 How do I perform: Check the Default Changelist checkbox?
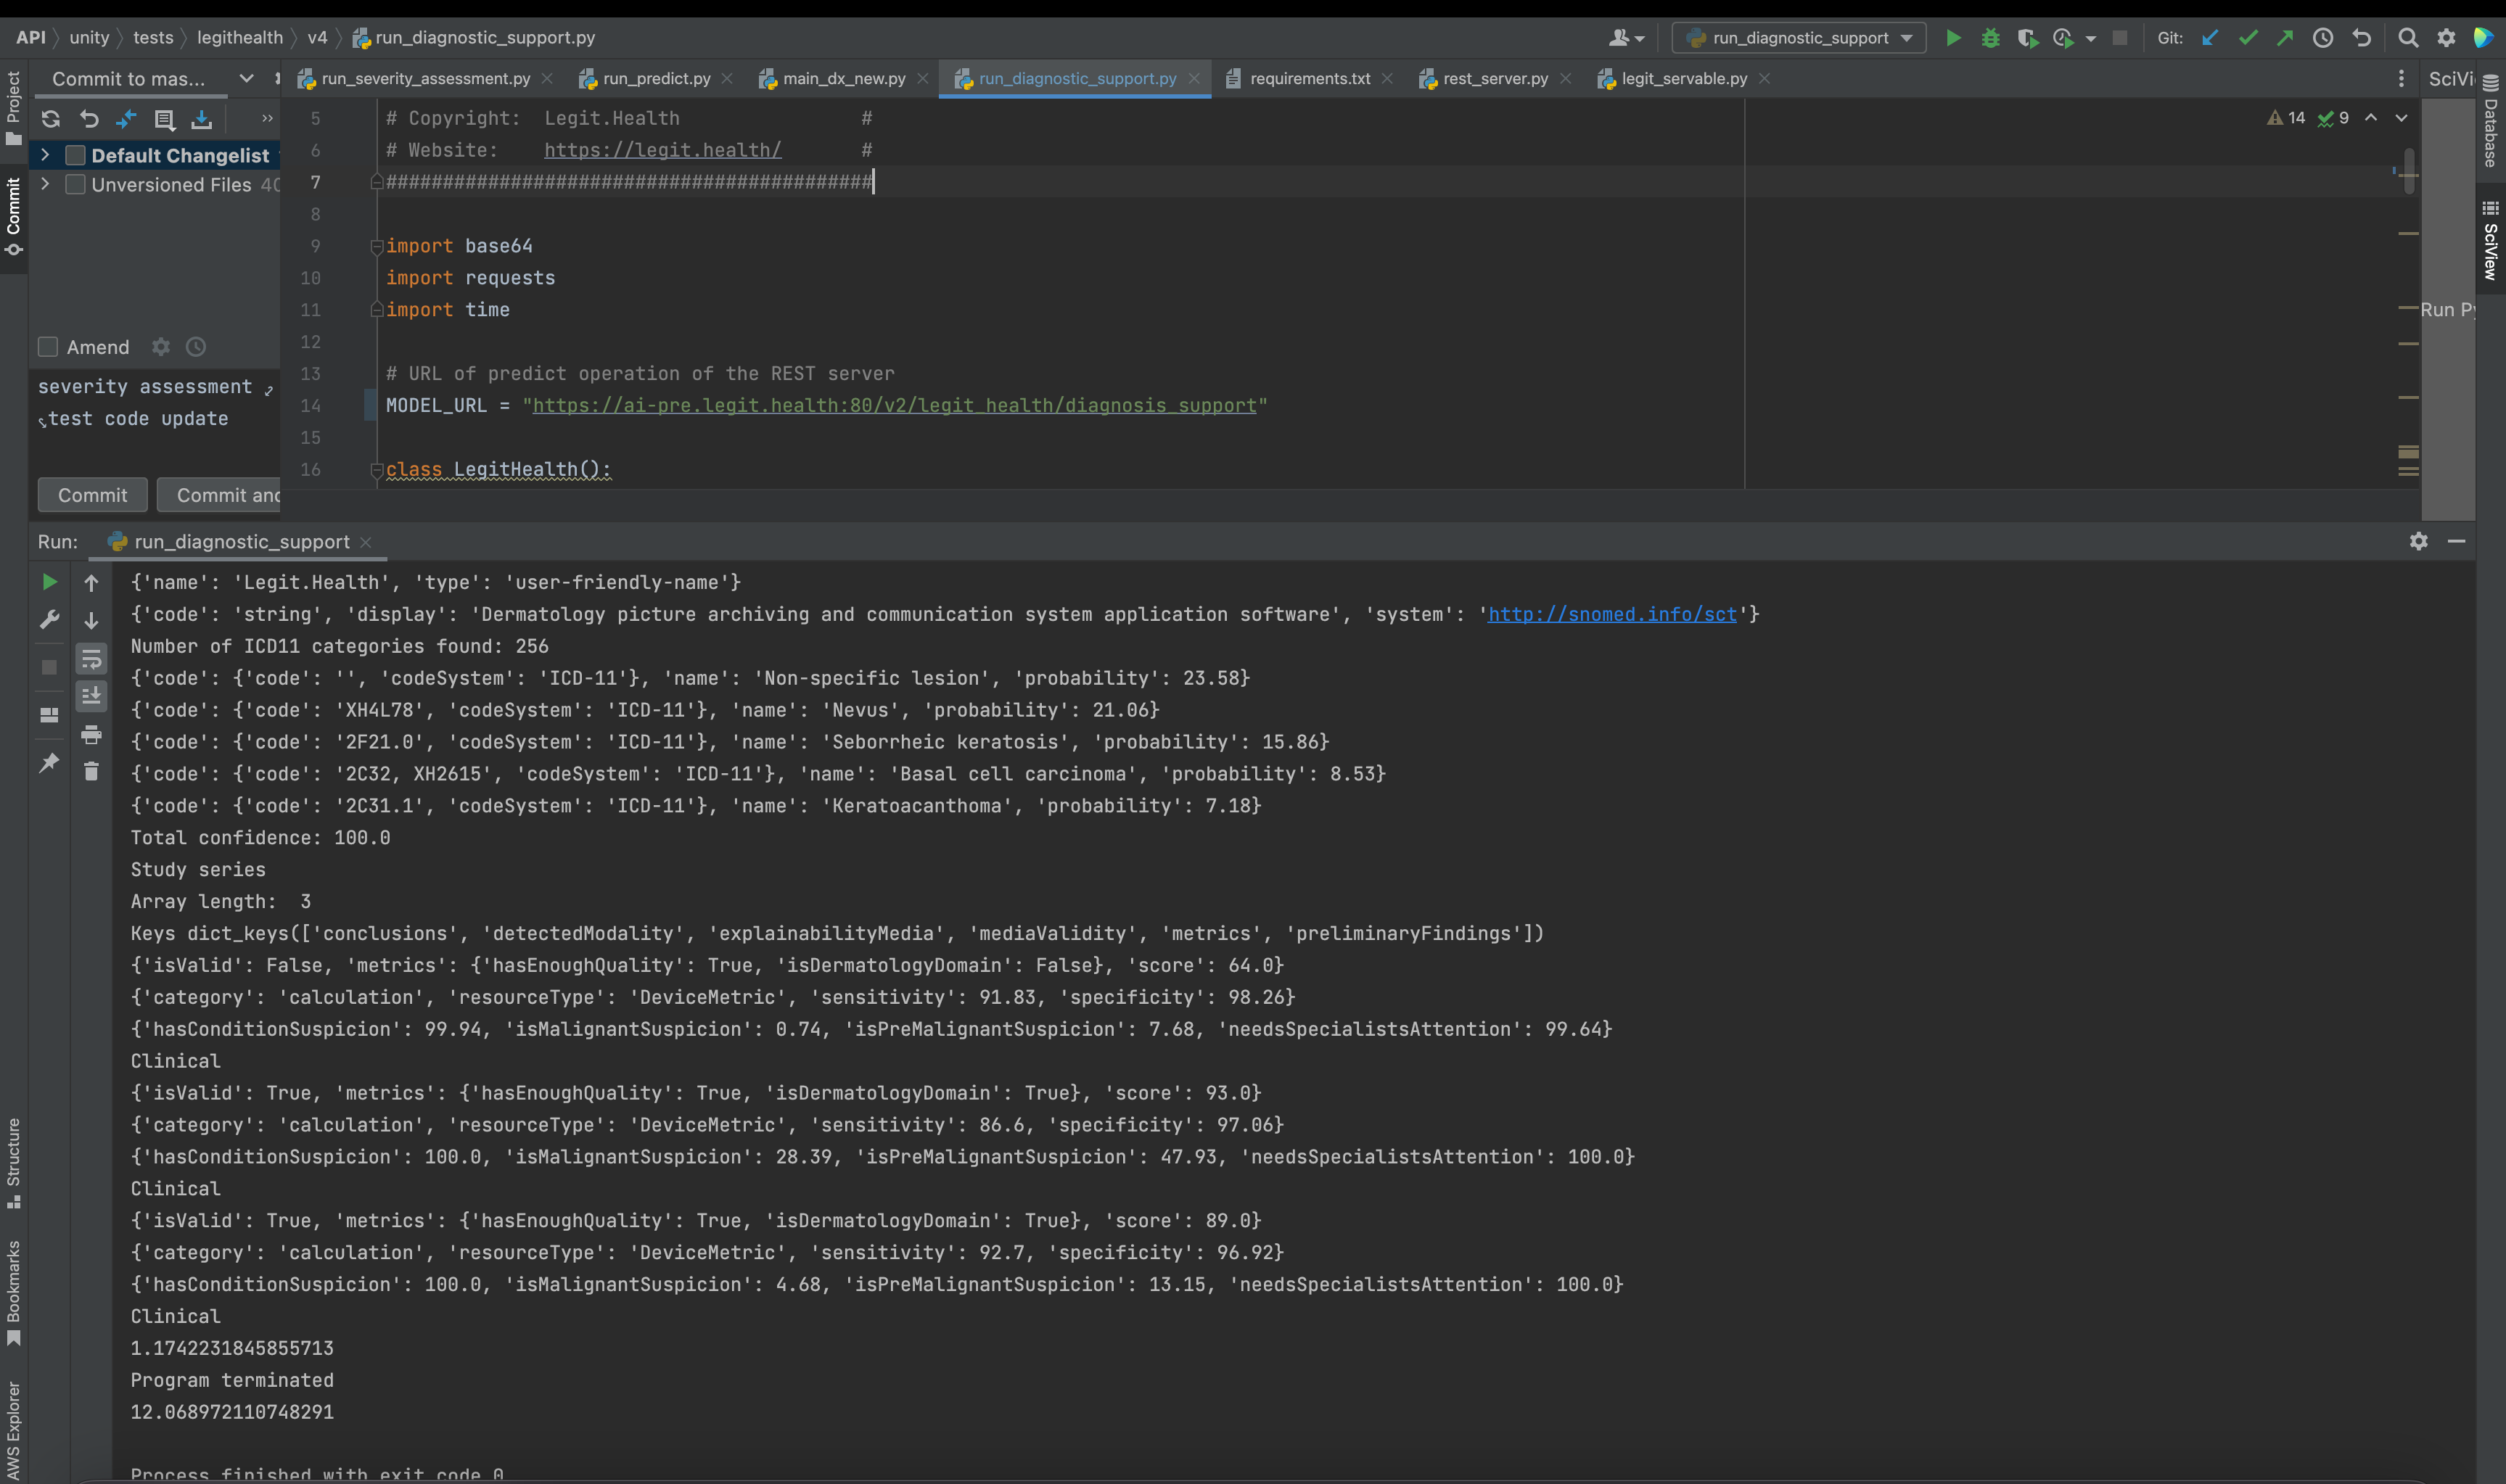[x=75, y=155]
